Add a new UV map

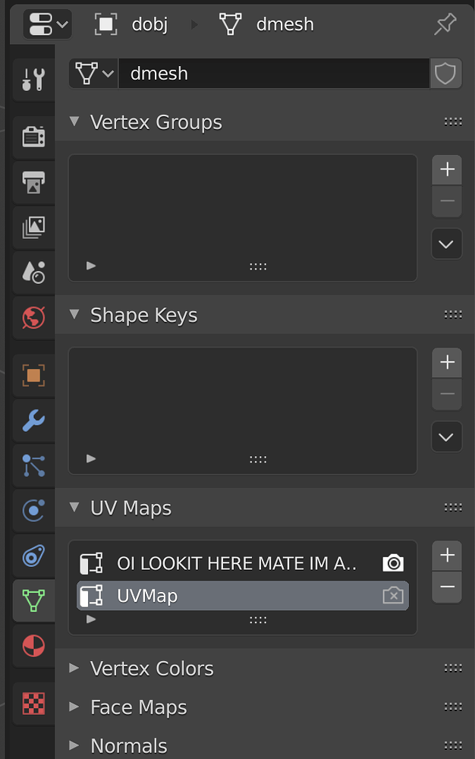pos(447,556)
